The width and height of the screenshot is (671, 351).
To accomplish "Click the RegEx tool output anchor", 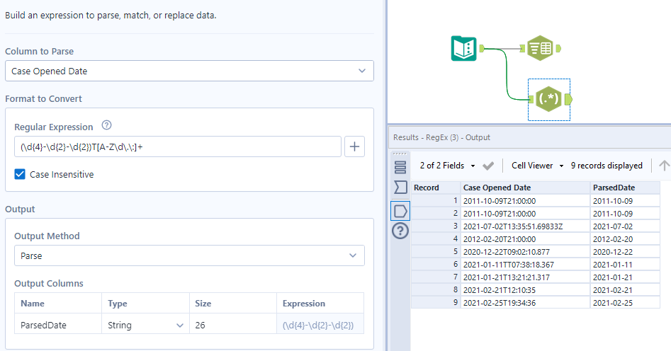I will 568,100.
